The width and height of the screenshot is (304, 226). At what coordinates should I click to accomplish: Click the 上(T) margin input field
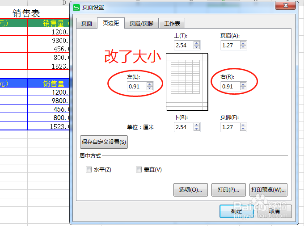184,45
